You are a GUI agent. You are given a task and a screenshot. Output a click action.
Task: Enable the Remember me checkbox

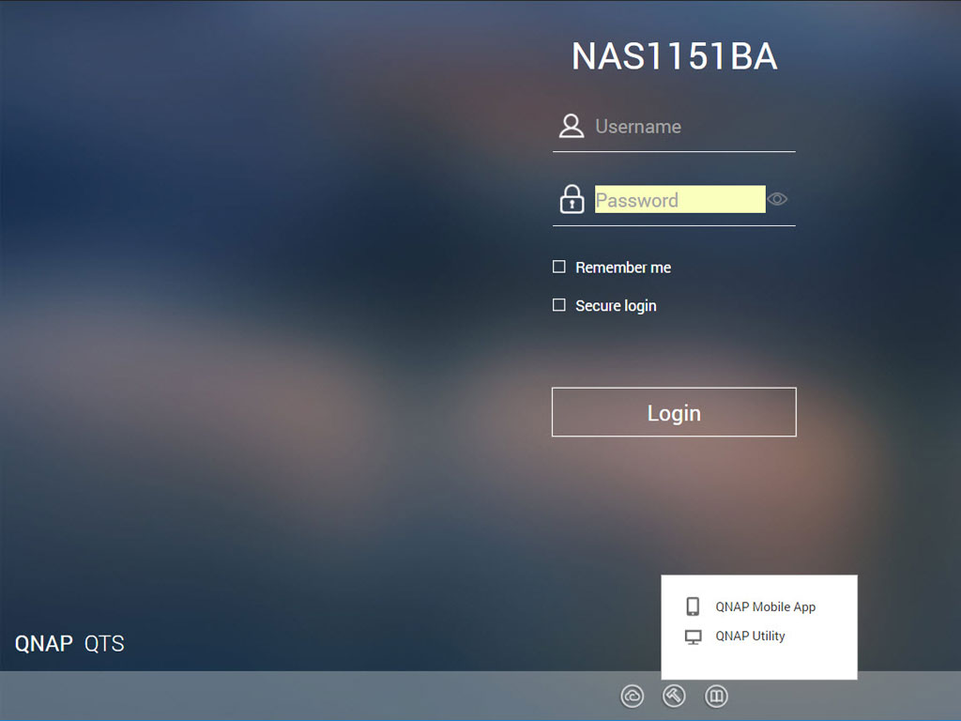tap(559, 267)
